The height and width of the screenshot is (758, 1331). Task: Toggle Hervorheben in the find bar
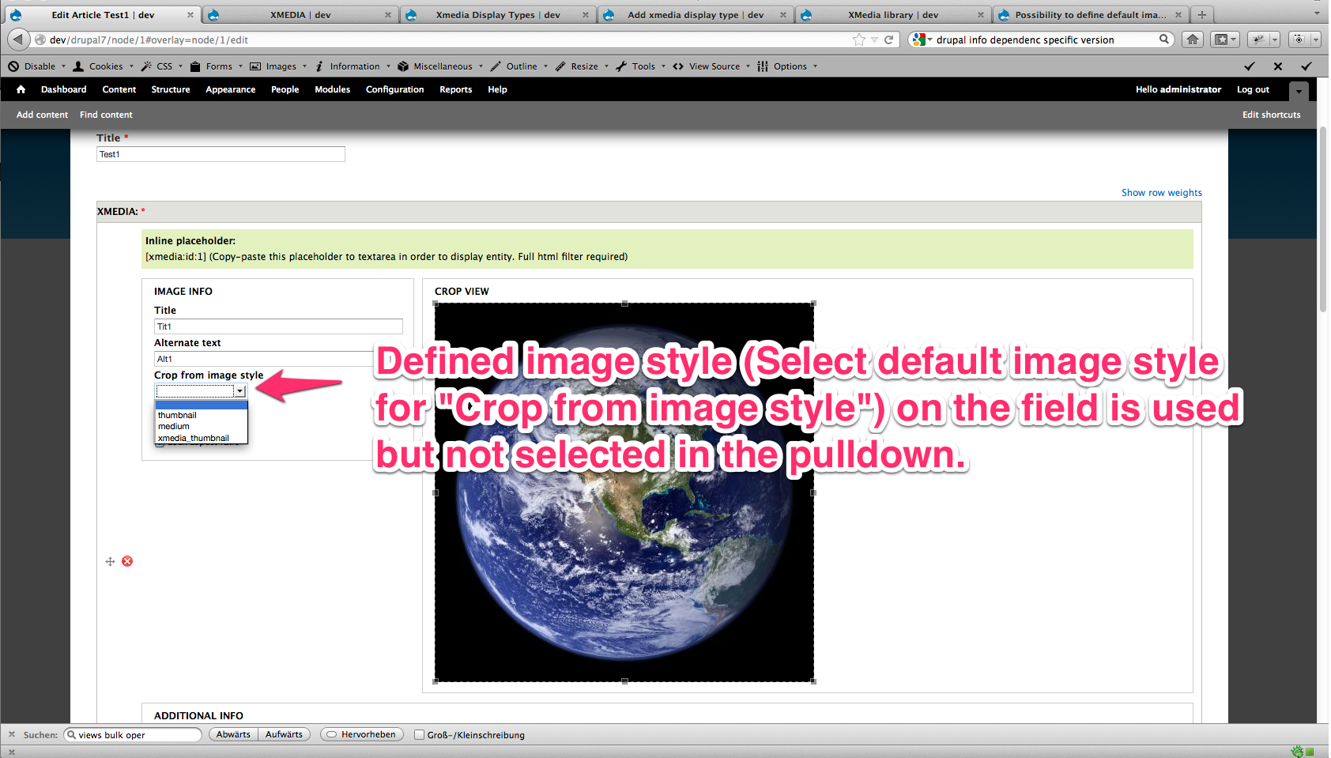[361, 734]
